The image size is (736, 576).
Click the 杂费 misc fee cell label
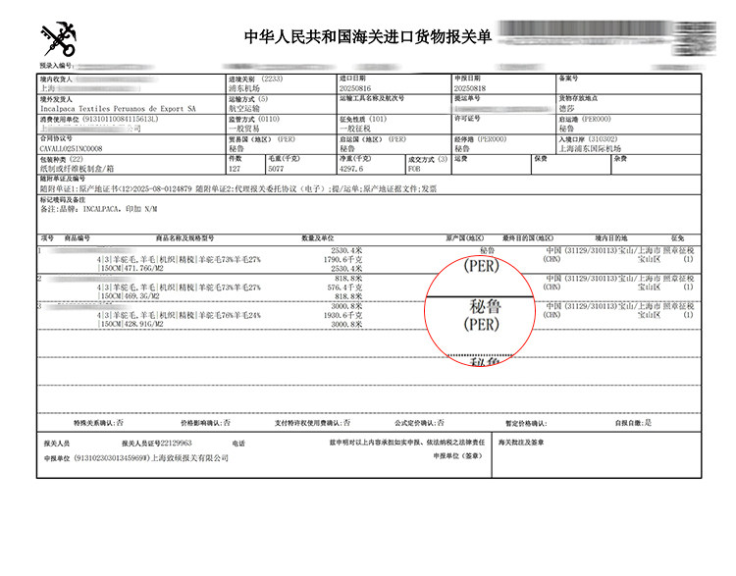(x=620, y=159)
